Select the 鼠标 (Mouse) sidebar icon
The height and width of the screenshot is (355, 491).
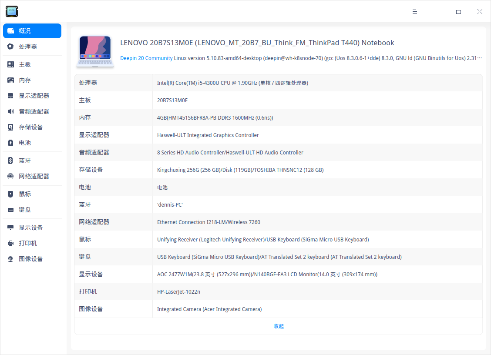(10, 194)
